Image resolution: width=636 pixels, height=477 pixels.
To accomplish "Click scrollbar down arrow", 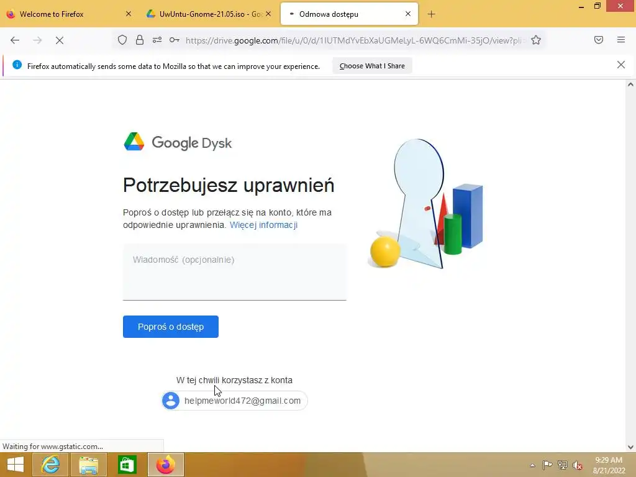I will (x=630, y=447).
